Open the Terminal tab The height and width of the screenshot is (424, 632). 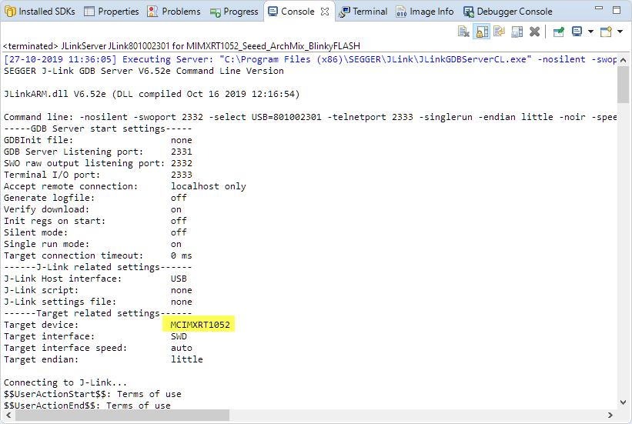pos(363,12)
